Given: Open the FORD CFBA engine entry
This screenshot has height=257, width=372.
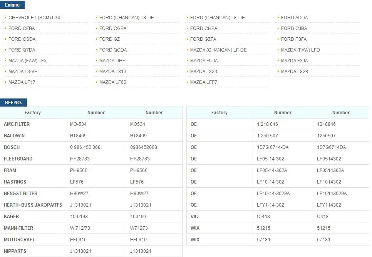Looking at the screenshot, I should (22, 28).
